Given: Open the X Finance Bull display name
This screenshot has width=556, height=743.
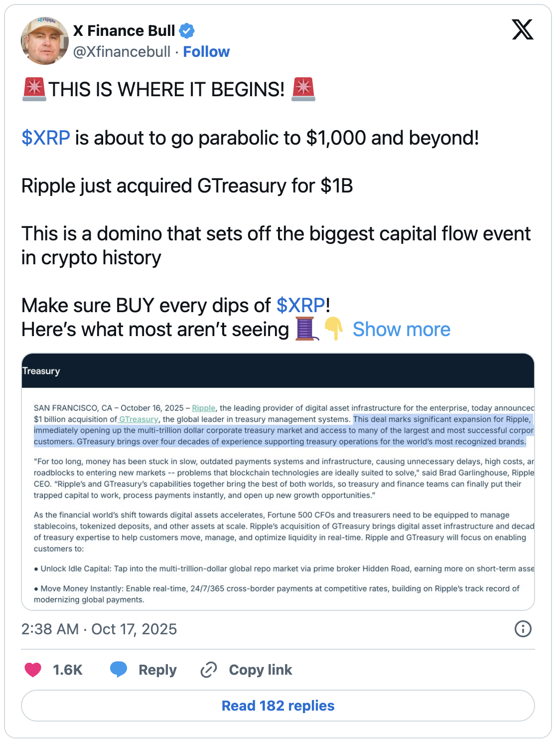Looking at the screenshot, I should pos(124,31).
